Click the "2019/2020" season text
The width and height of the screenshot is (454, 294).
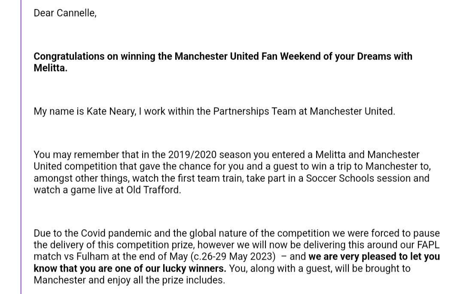(192, 155)
